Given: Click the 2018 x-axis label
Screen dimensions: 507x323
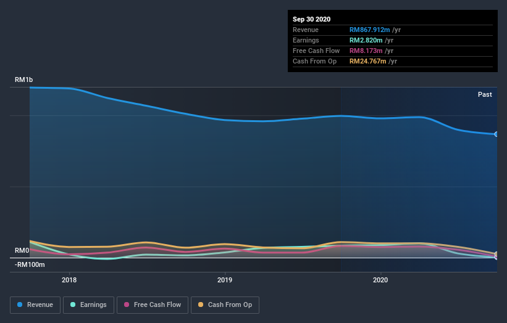Looking at the screenshot, I should pyautogui.click(x=69, y=280).
